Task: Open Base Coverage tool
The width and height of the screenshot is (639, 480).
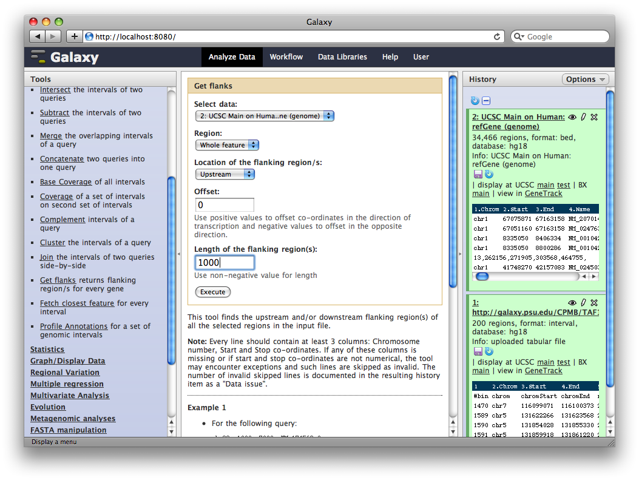Action: coord(66,181)
